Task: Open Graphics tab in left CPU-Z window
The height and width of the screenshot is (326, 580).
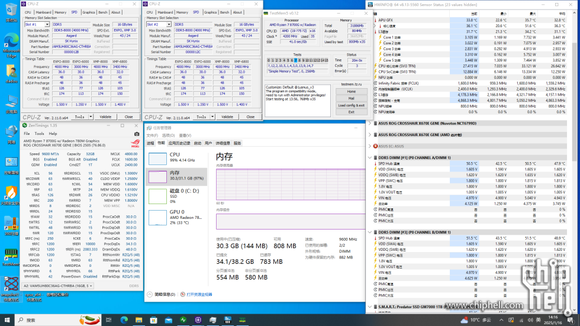Action: [x=88, y=12]
